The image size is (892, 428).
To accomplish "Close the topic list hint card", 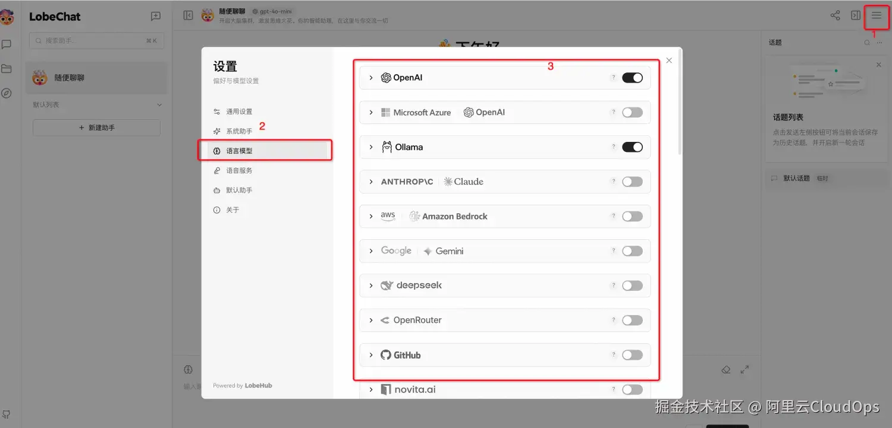I will tap(879, 65).
